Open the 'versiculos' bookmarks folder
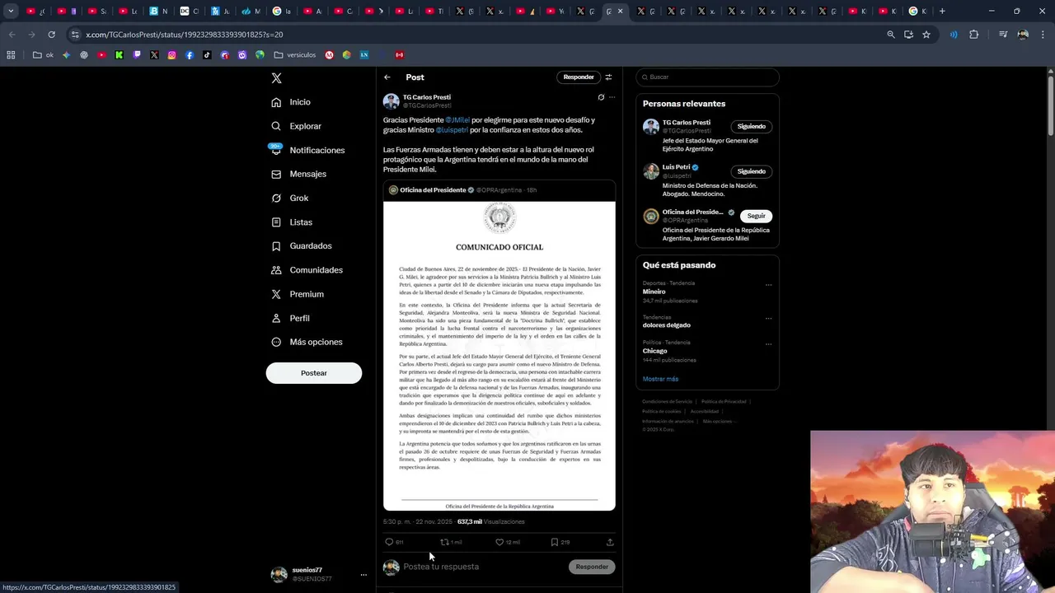Screen dimensions: 1055x593 click(x=295, y=55)
